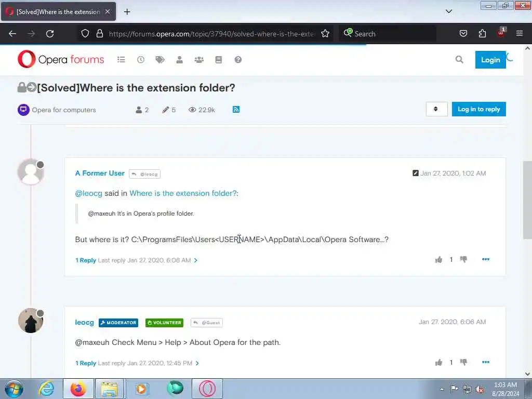The image size is (532, 399).
Task: Click the VOLUNTEER badge next to leocg
Action: click(164, 323)
